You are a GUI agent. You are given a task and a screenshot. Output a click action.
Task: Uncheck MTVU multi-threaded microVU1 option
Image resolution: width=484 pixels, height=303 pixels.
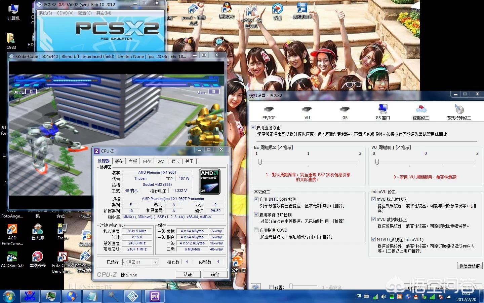point(373,239)
